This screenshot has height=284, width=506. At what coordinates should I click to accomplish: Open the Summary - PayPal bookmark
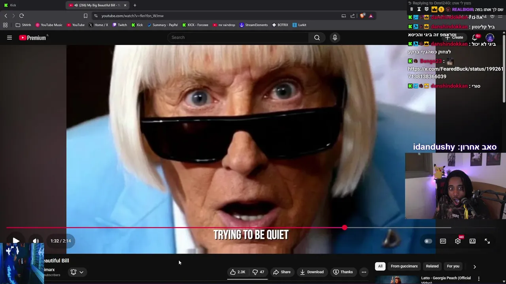click(x=162, y=25)
